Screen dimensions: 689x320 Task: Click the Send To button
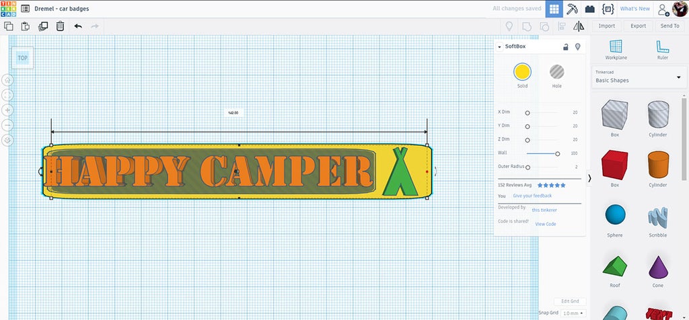[669, 26]
